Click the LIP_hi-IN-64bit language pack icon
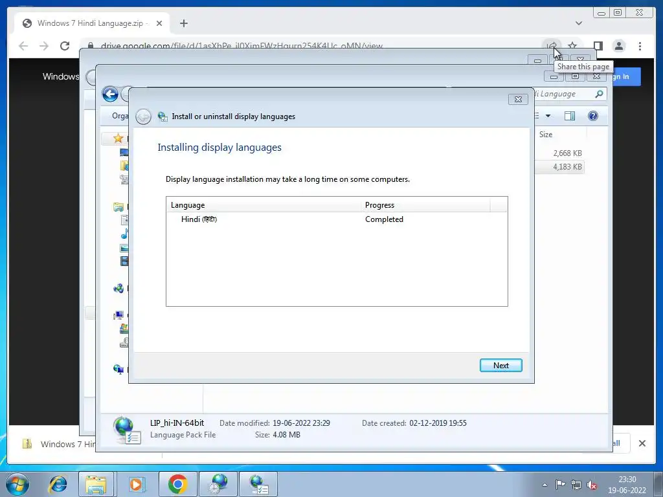 [x=127, y=430]
